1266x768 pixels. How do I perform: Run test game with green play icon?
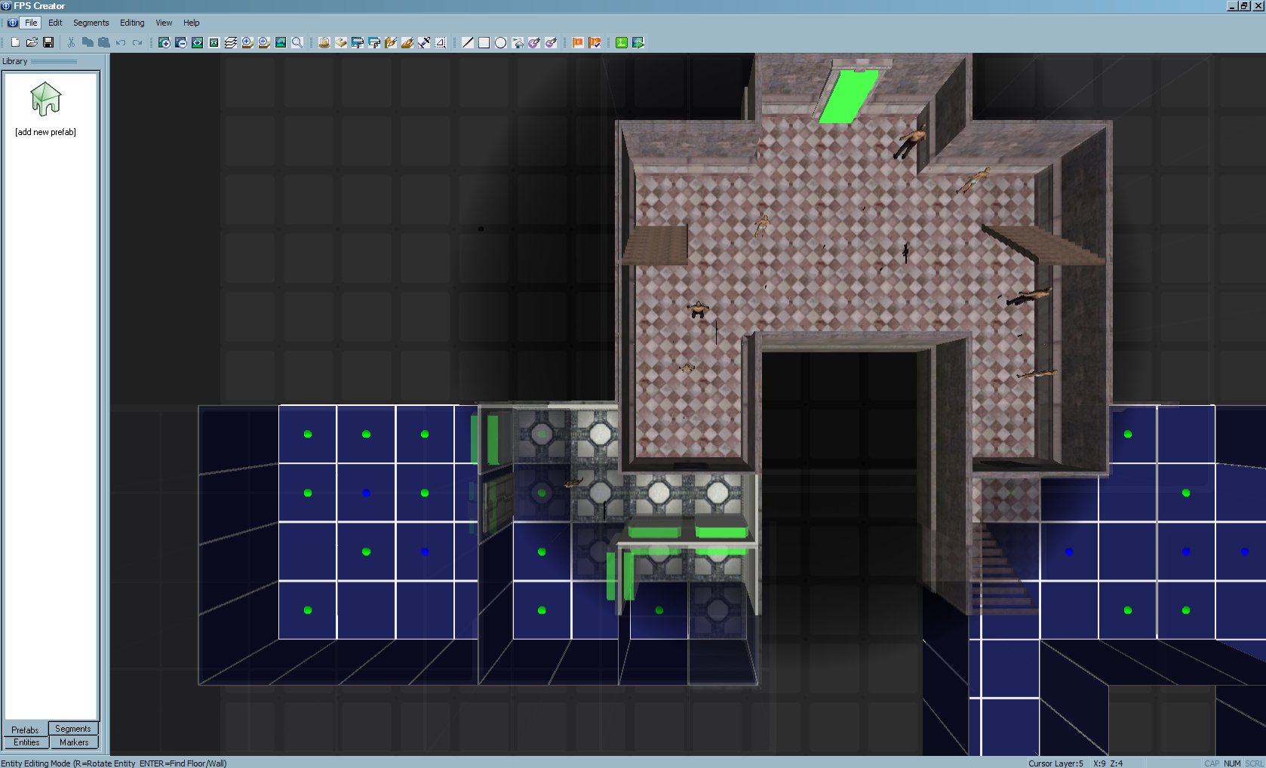coord(638,42)
